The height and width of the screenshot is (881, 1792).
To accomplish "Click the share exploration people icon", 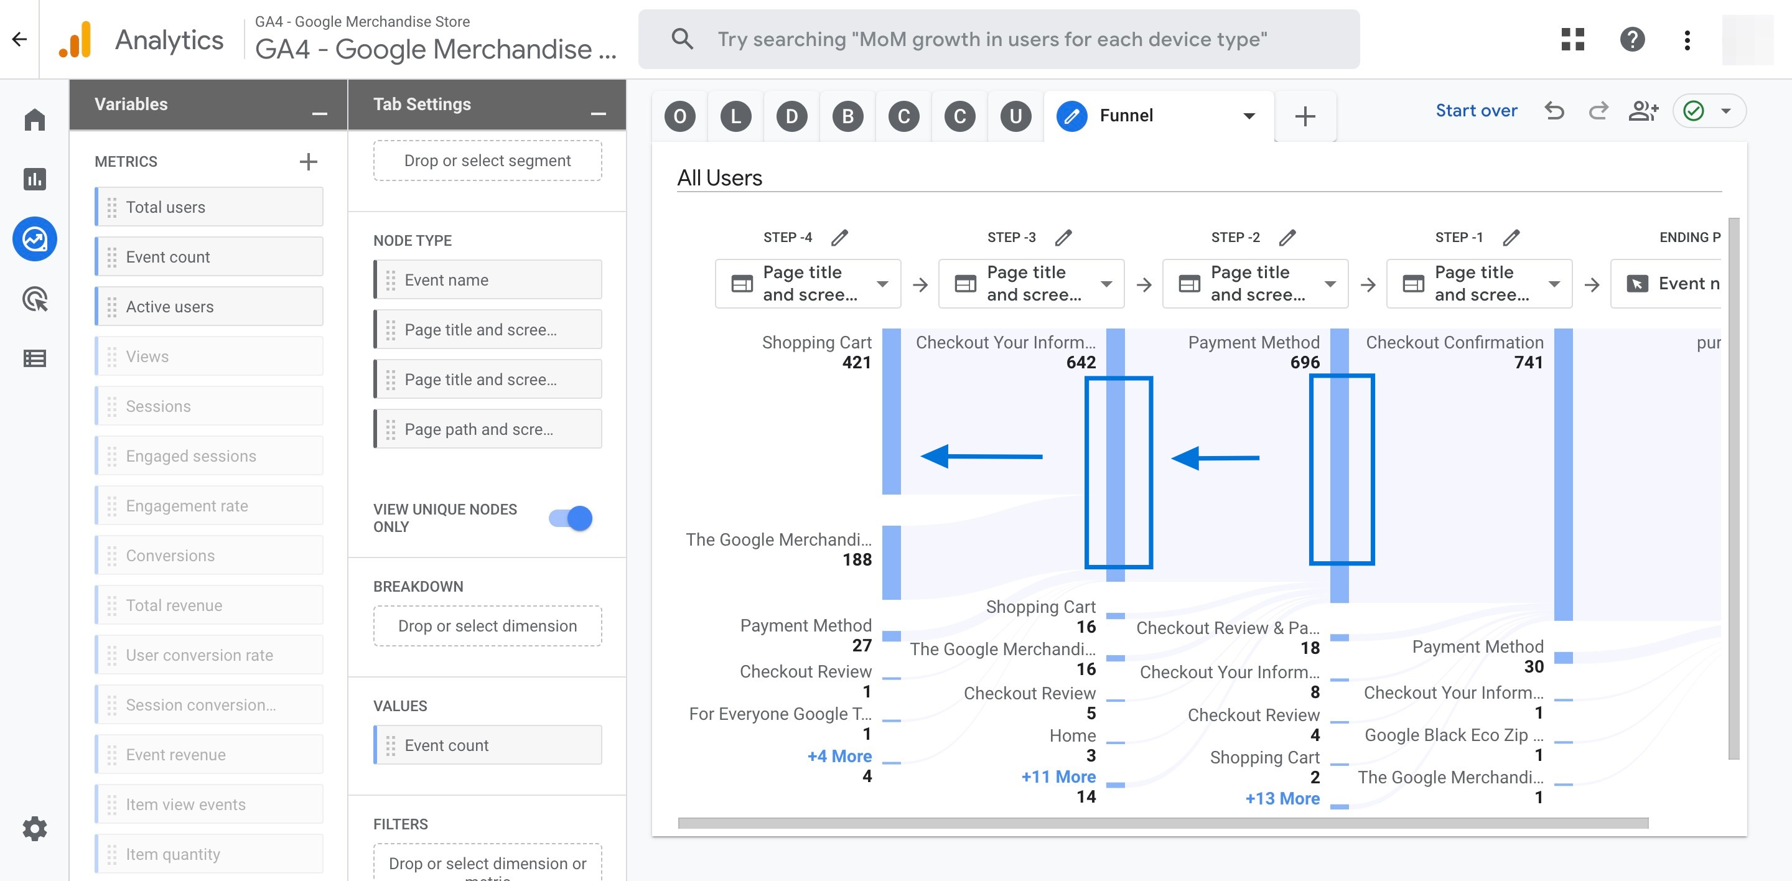I will [1643, 111].
